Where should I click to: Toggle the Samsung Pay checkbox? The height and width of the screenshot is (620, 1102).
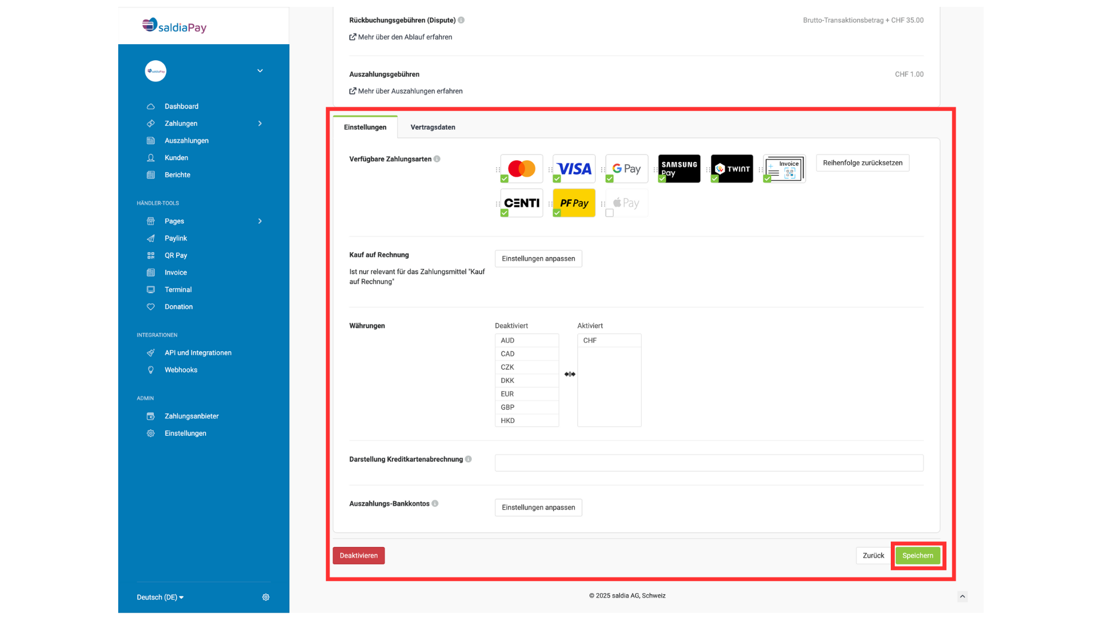point(662,179)
